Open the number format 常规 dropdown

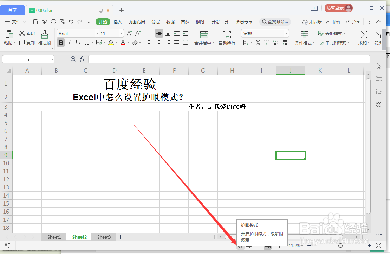tap(287, 34)
